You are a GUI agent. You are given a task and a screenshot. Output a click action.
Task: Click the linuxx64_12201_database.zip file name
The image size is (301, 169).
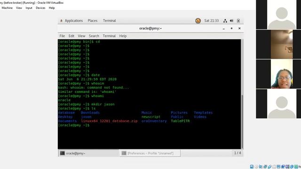point(109,121)
